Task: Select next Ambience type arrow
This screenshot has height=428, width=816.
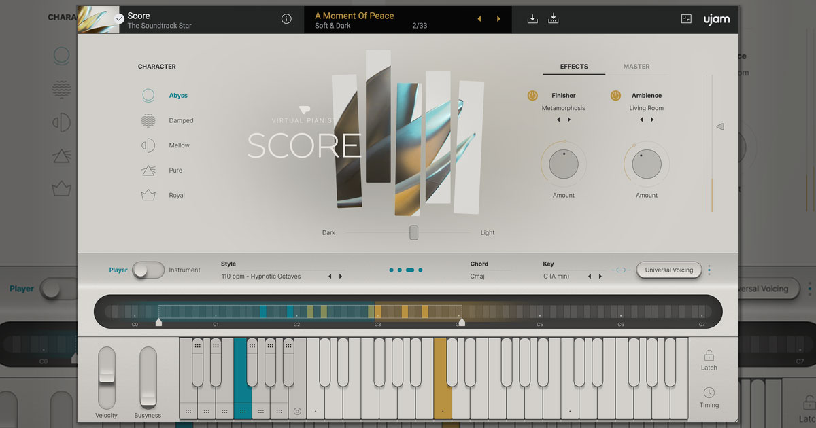Action: tap(652, 120)
